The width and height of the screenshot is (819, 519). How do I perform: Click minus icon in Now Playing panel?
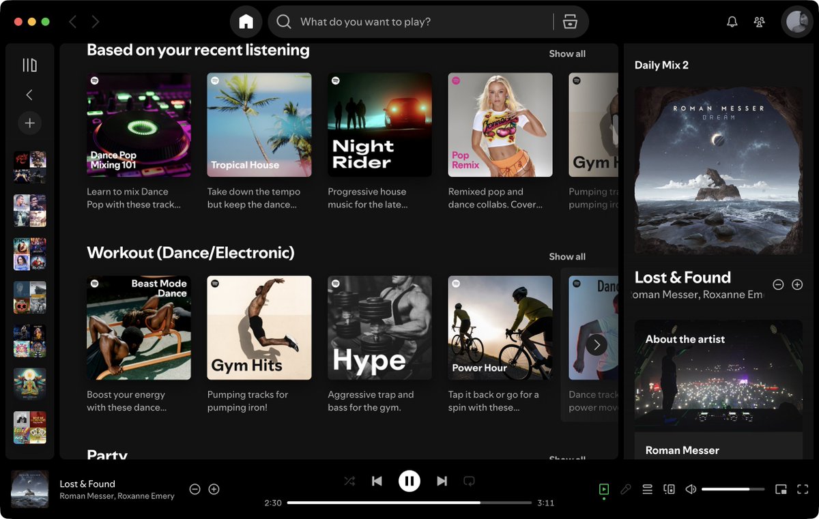tap(778, 284)
